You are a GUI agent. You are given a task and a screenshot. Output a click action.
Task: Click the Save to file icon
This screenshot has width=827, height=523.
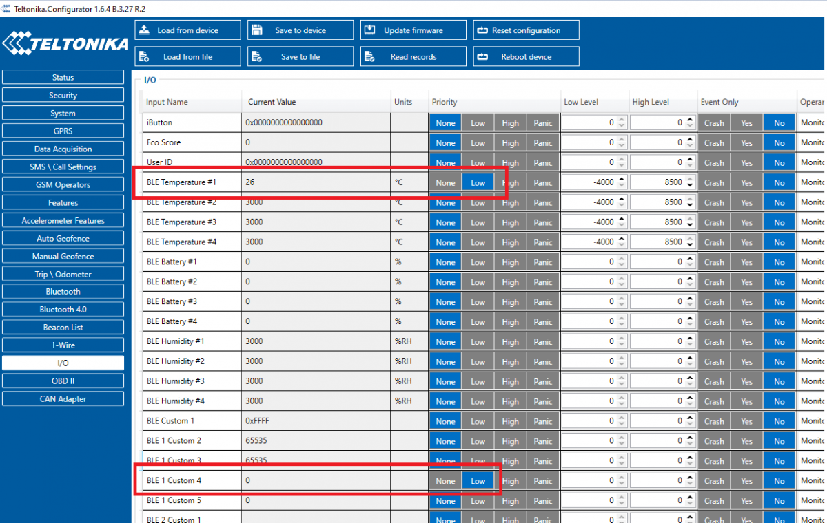click(x=256, y=57)
